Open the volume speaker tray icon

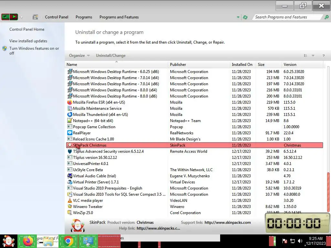pyautogui.click(x=300, y=241)
